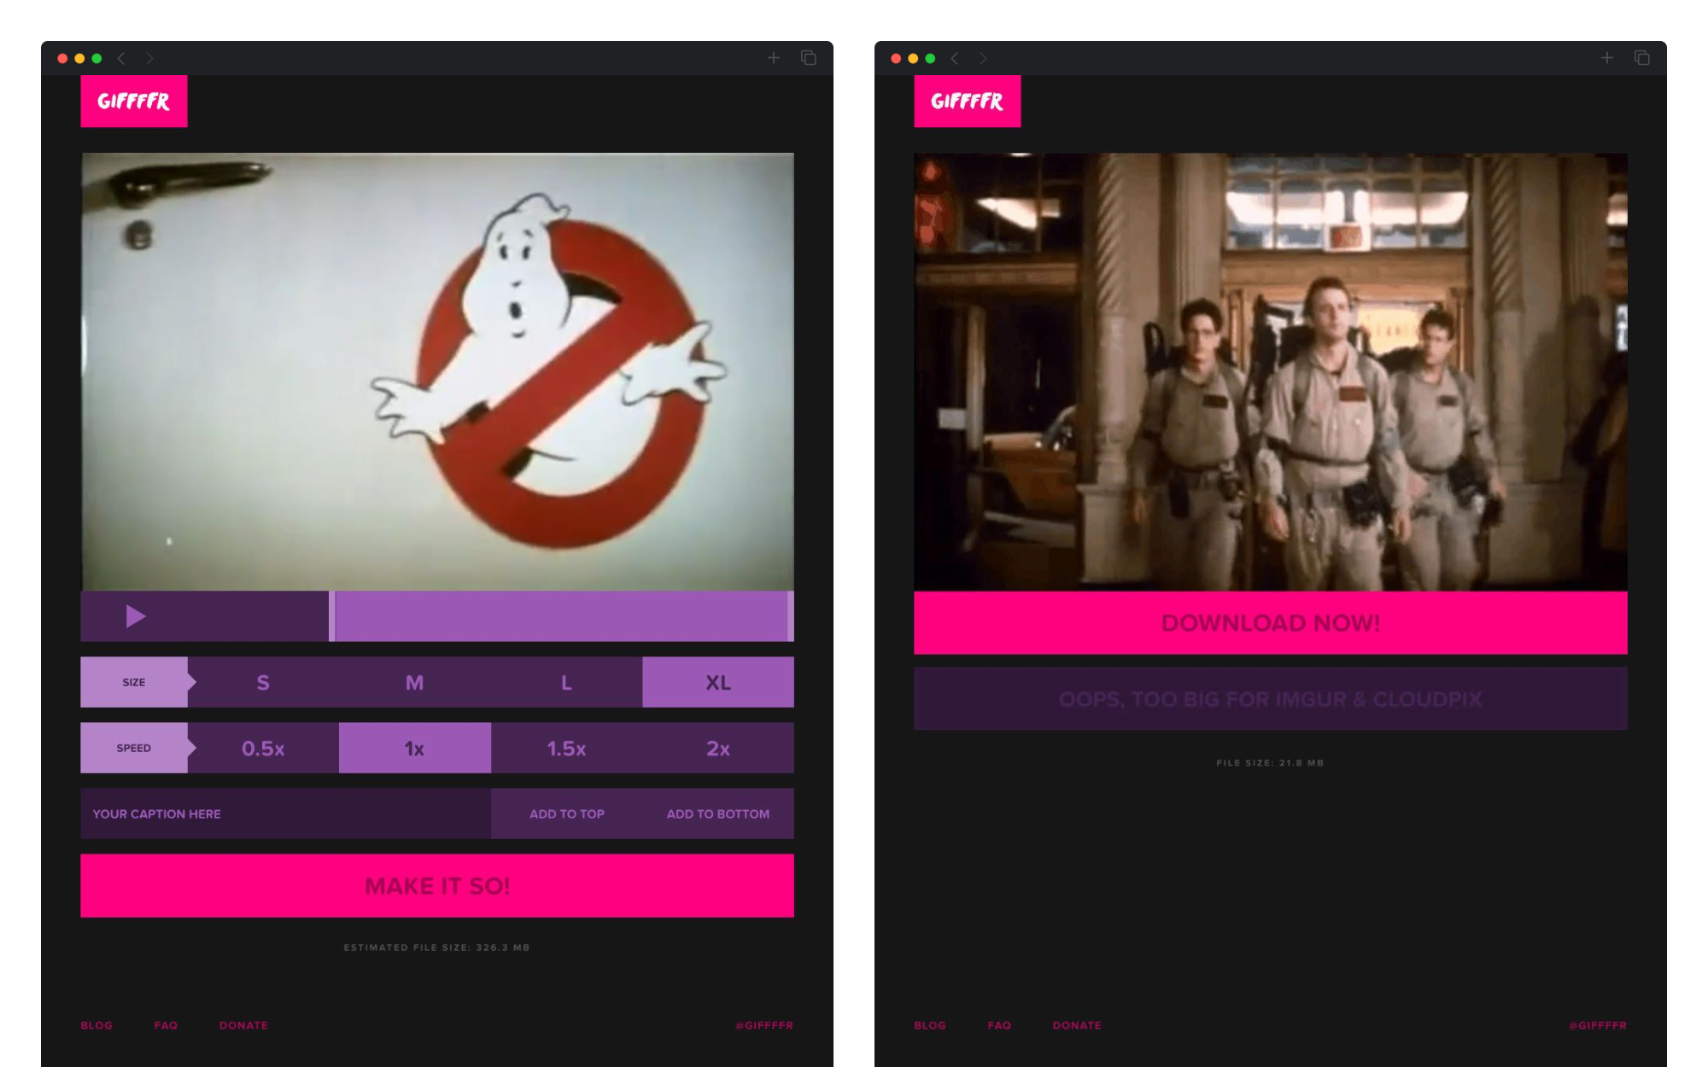This screenshot has height=1067, width=1708.
Task: Click the back arrow in the left browser window
Action: click(x=121, y=58)
